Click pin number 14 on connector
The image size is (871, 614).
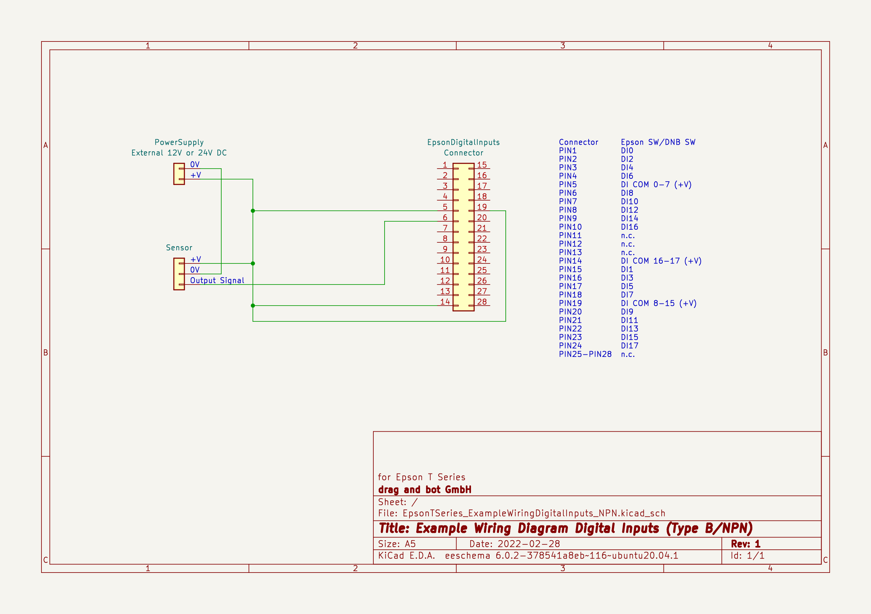pos(445,302)
